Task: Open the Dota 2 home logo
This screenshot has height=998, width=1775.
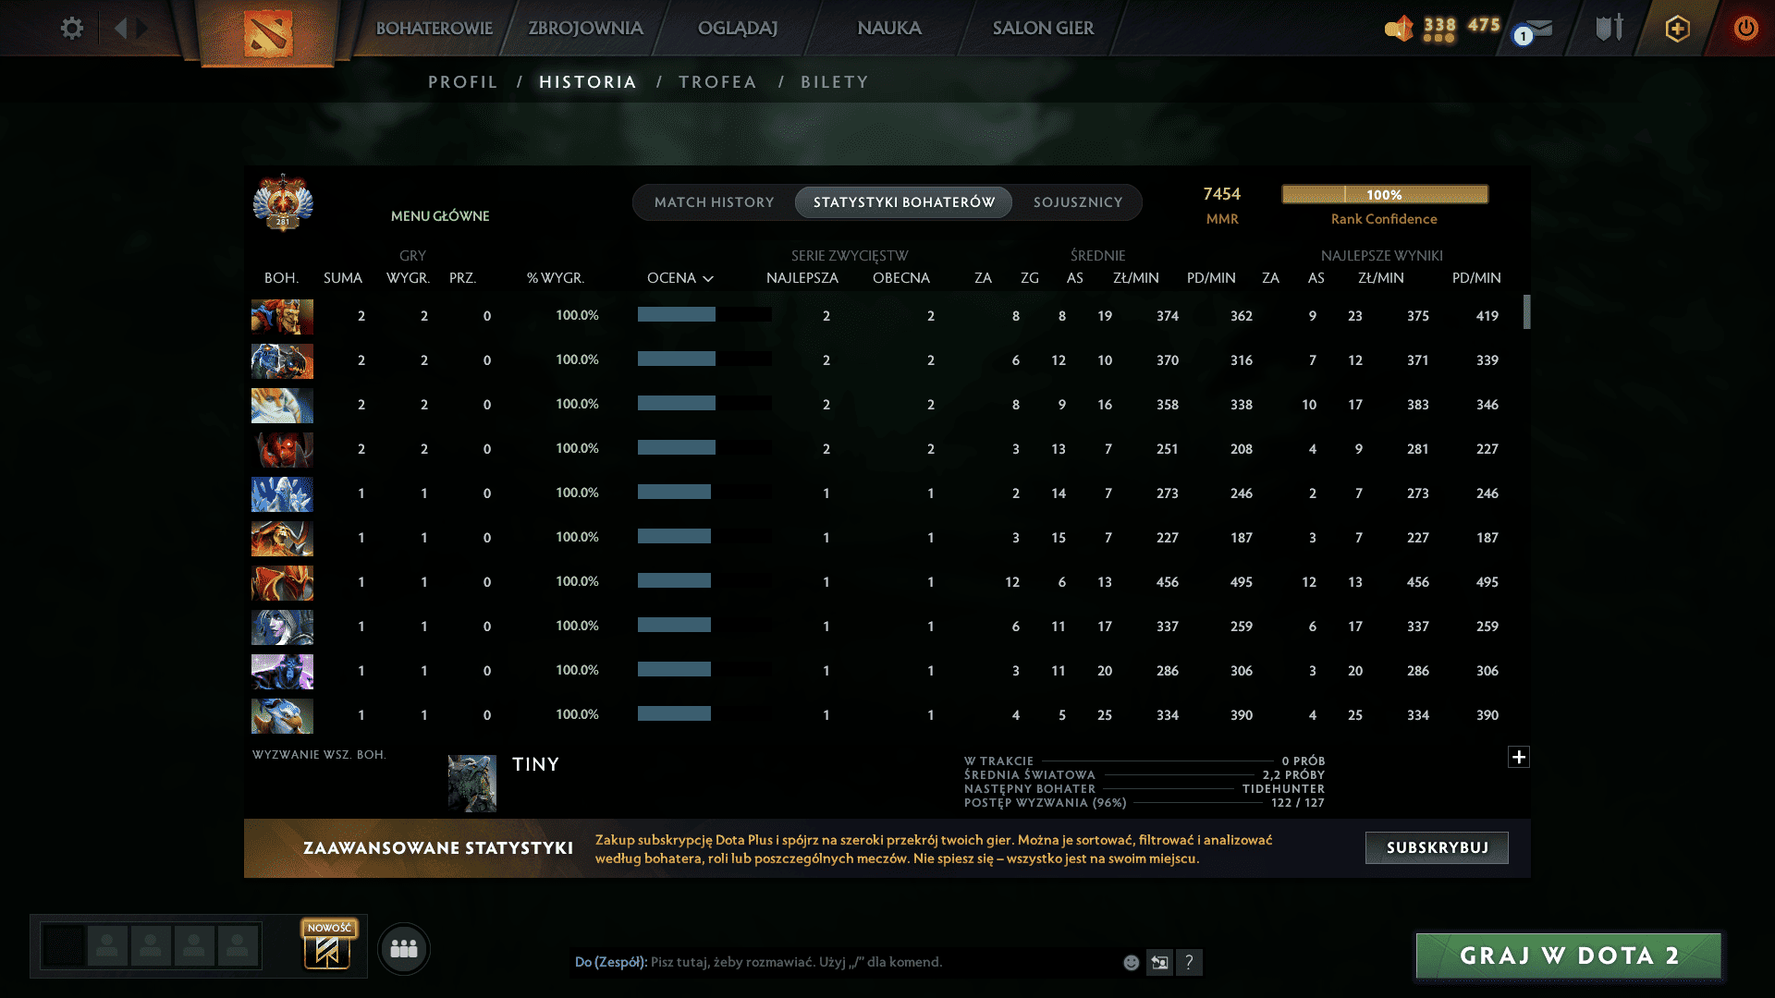Action: pyautogui.click(x=268, y=32)
